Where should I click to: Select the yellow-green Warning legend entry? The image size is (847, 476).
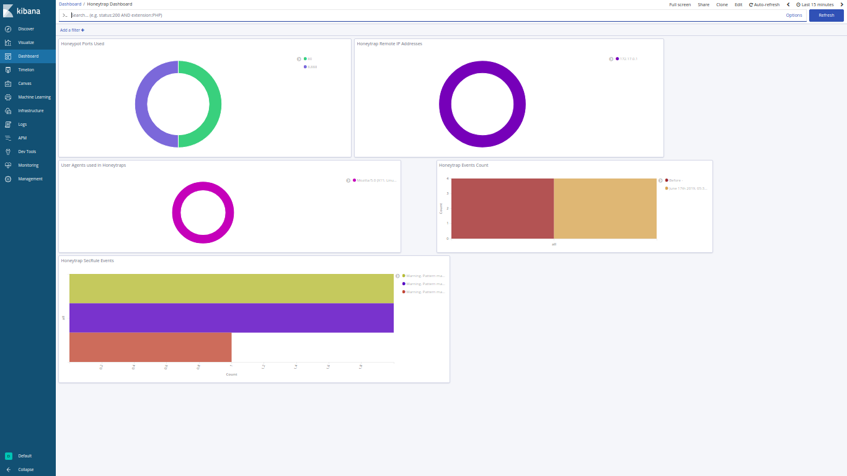pyautogui.click(x=423, y=276)
